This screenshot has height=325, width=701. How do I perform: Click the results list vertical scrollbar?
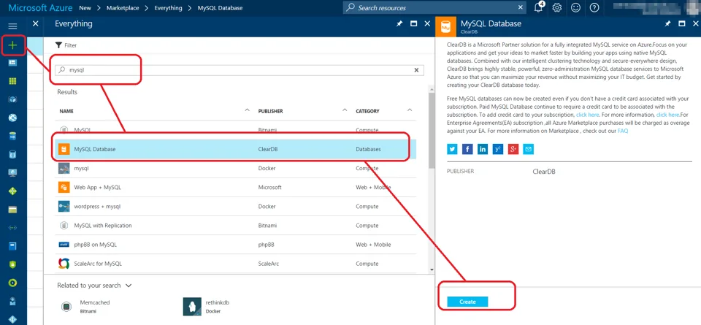[x=432, y=130]
